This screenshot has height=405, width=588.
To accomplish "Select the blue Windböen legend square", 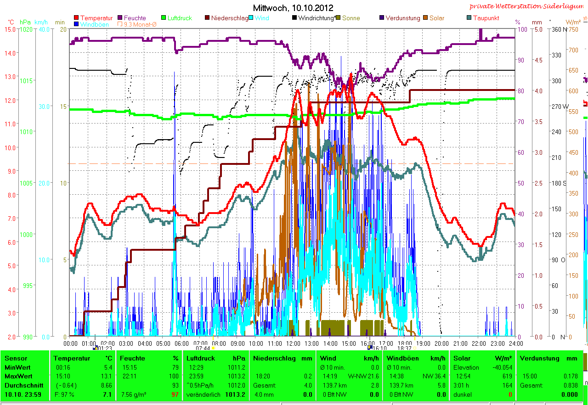I will click(76, 24).
